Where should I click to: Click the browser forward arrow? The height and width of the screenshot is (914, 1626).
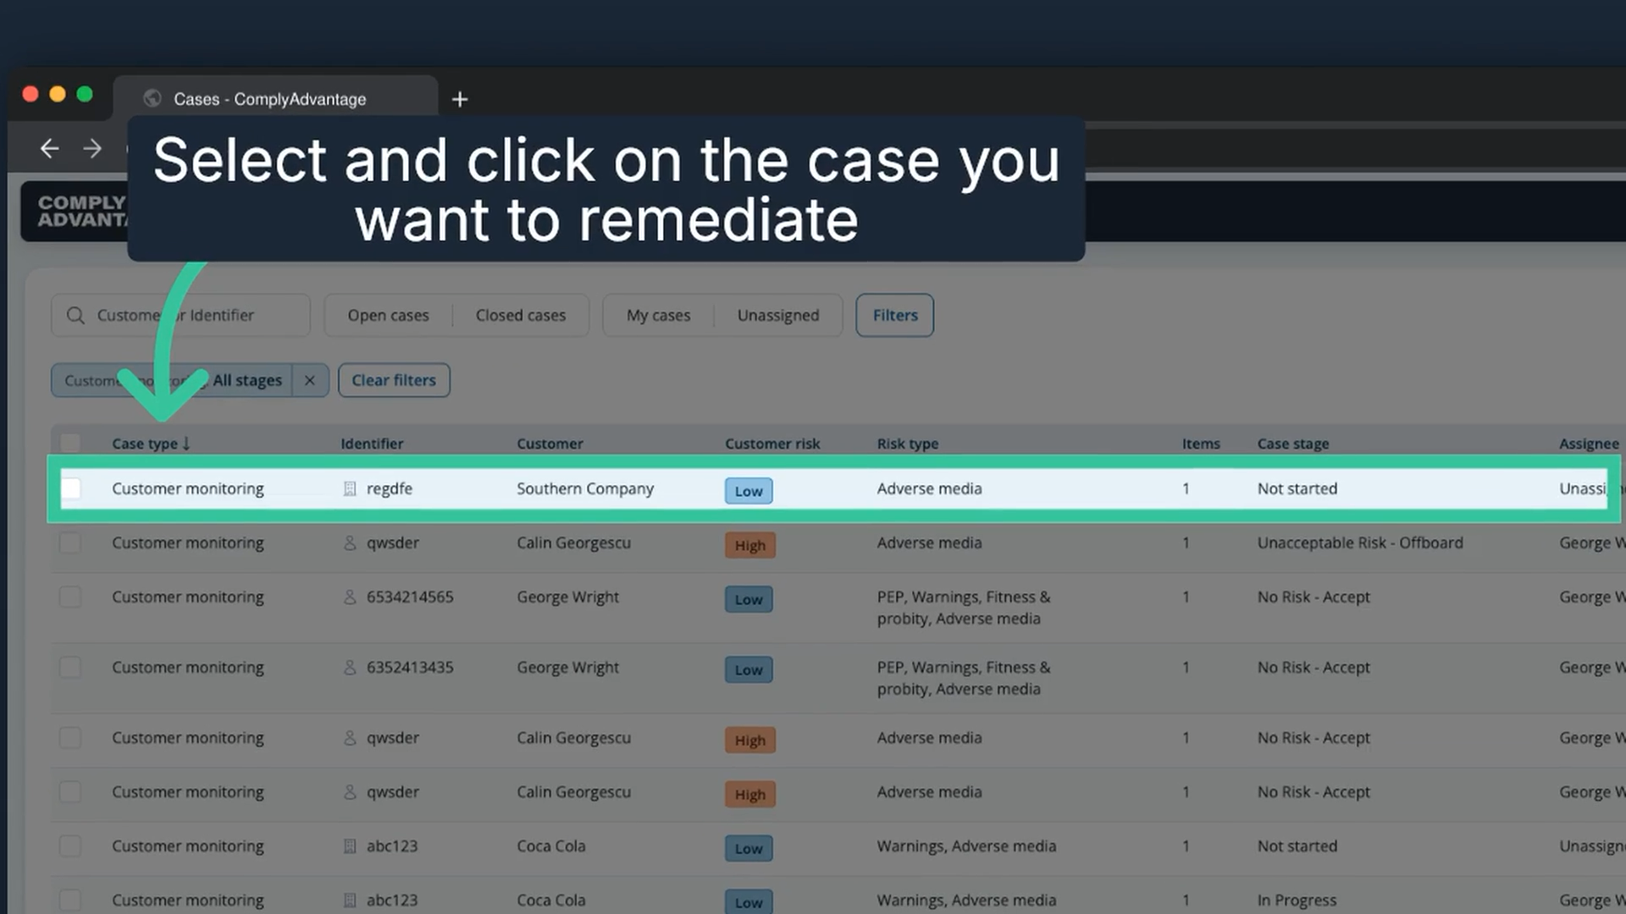92,149
